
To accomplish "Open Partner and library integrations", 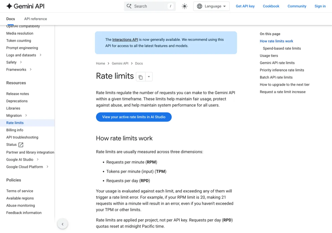I will 30,152.
